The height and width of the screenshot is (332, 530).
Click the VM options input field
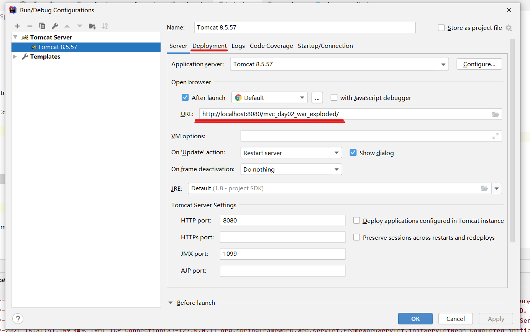pos(371,136)
